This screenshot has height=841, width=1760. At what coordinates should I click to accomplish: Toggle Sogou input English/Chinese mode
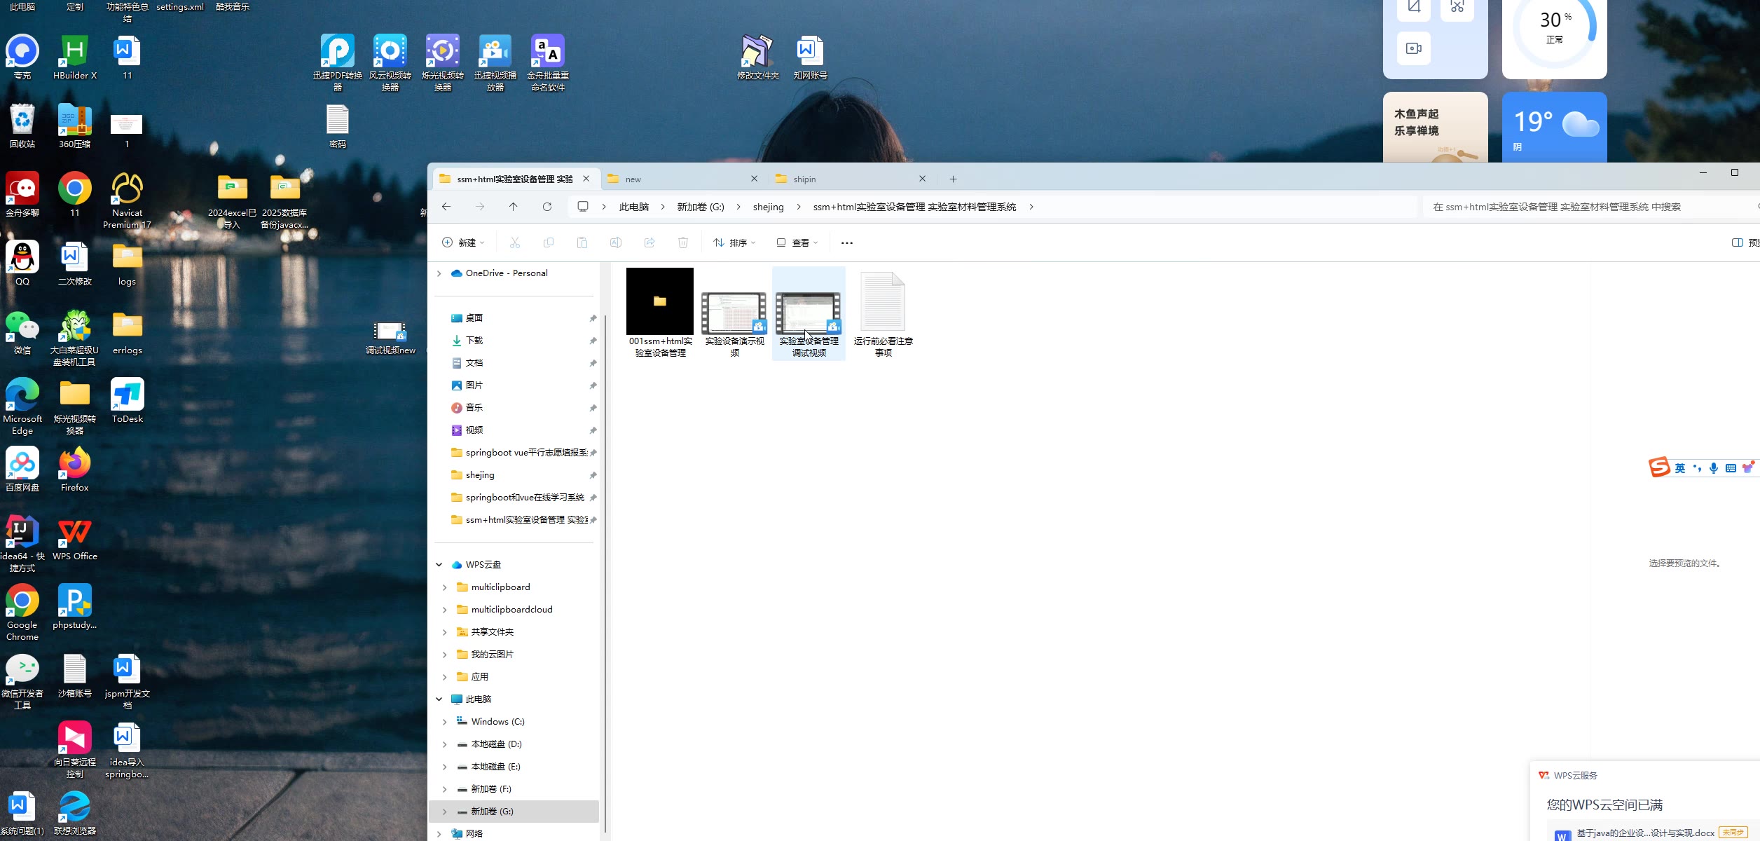1679,468
